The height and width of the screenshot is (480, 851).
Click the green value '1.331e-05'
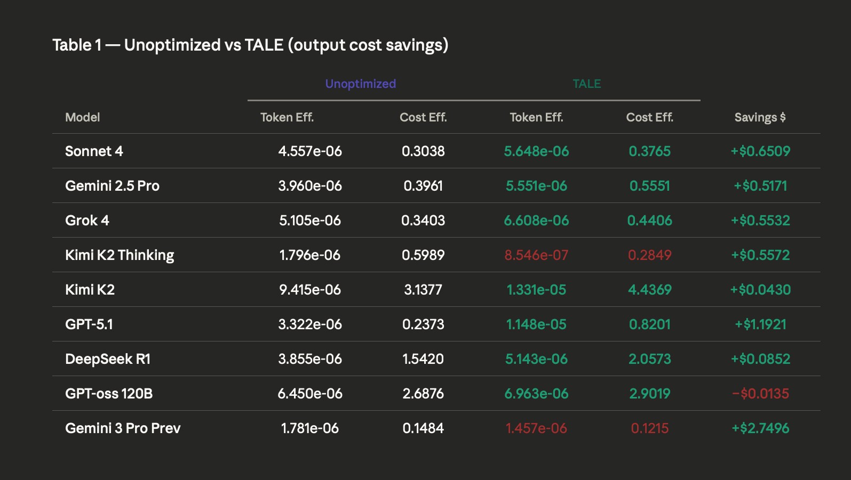pos(537,290)
